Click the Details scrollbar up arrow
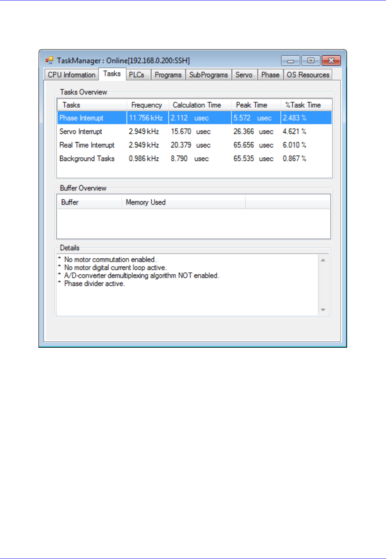This screenshot has height=559, width=386. coord(323,260)
